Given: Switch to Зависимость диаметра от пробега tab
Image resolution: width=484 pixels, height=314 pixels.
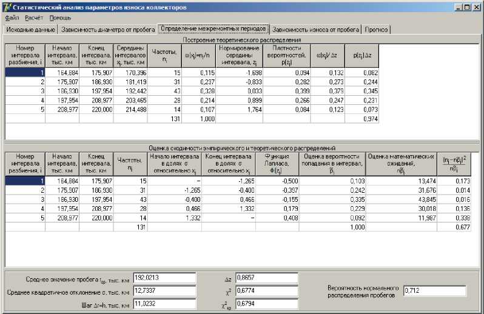Looking at the screenshot, I should pyautogui.click(x=108, y=30).
